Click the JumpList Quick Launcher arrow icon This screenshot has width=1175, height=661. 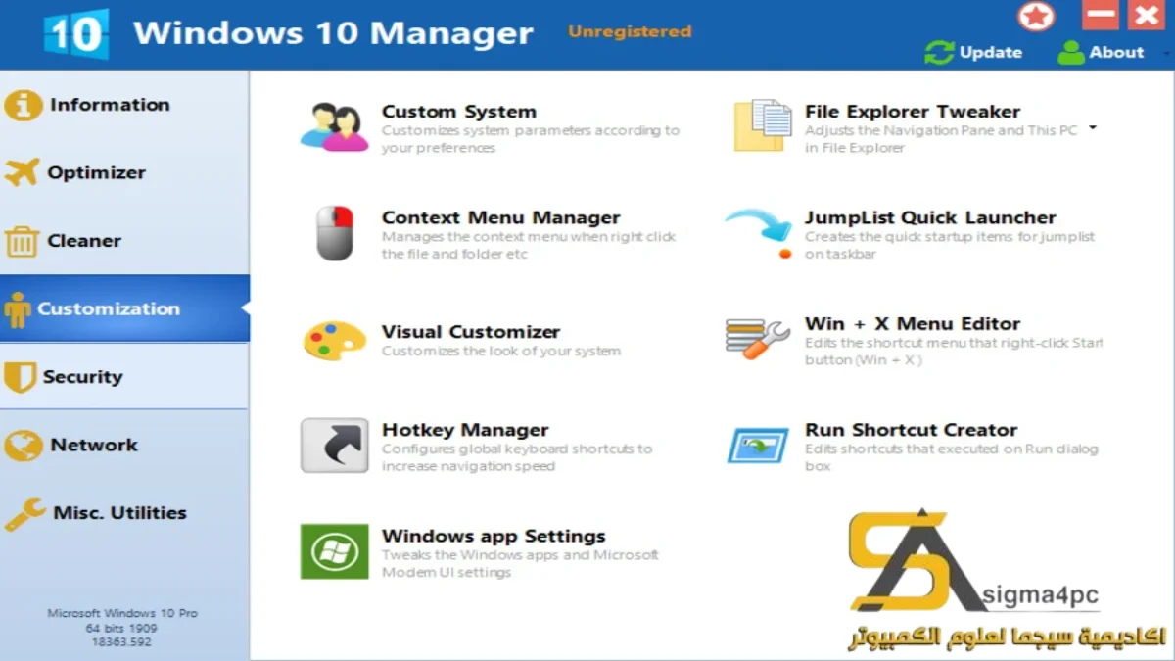761,233
